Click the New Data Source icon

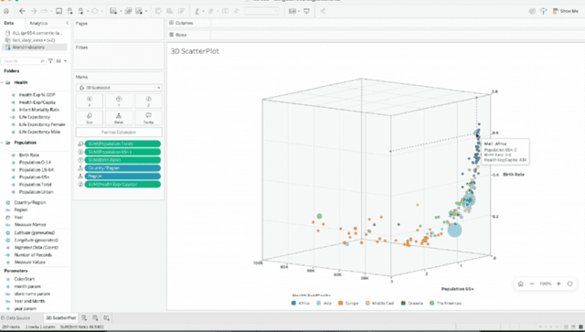pyautogui.click(x=69, y=11)
